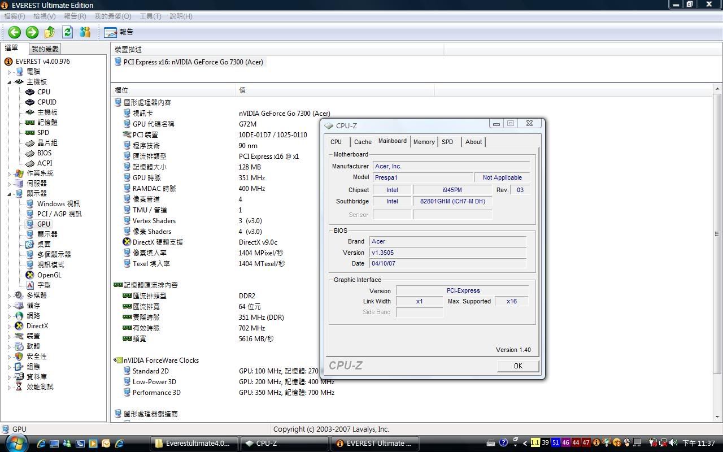Open the Windows Start orb
723x452 pixels.
[x=16, y=442]
